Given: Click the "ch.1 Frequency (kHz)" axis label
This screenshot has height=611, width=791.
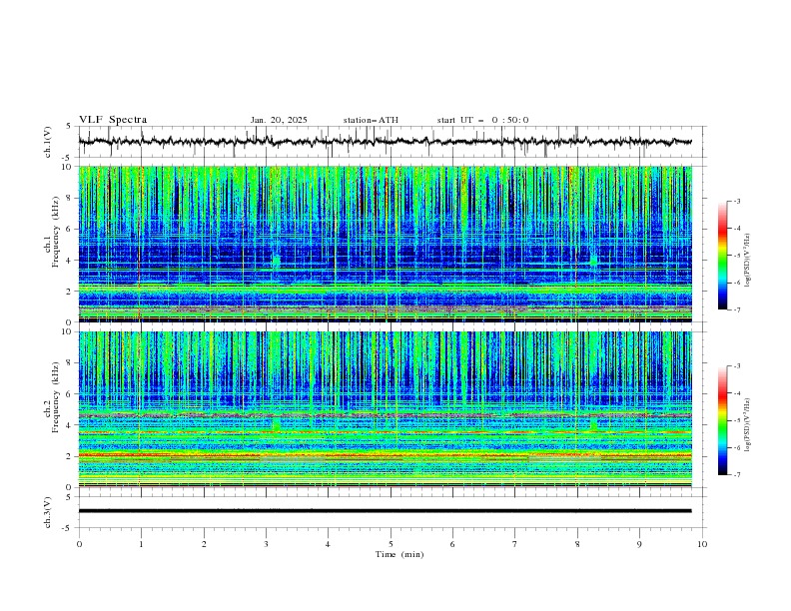Looking at the screenshot, I should 52,230.
